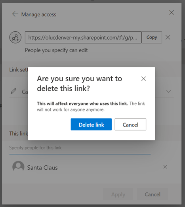Remove the link using the X beside Copy

coord(168,37)
